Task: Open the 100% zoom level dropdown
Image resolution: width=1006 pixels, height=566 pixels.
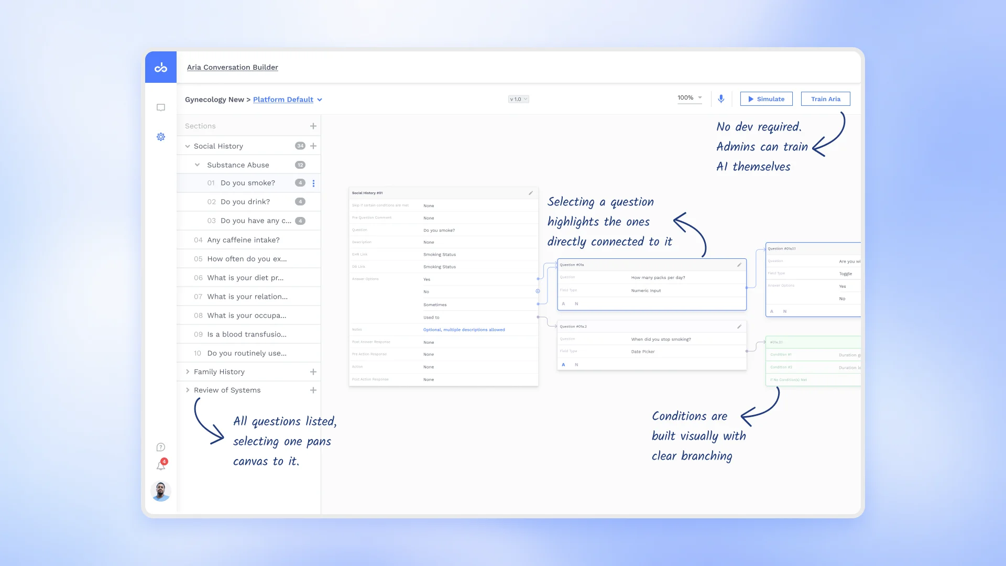Action: pos(690,98)
